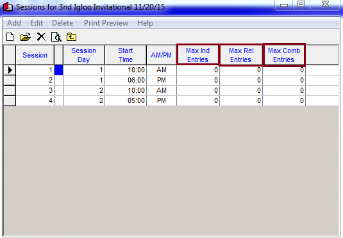Click Max Rel Entries value for session 2

pos(241,81)
